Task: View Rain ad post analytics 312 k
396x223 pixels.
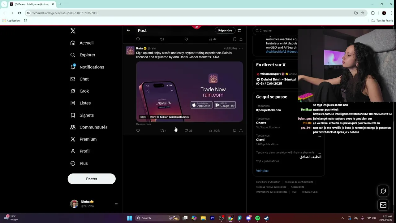Action: [214, 130]
